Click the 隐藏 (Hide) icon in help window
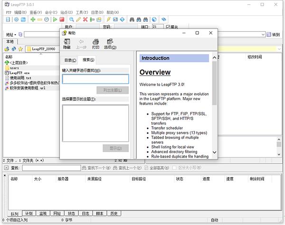 point(67,44)
